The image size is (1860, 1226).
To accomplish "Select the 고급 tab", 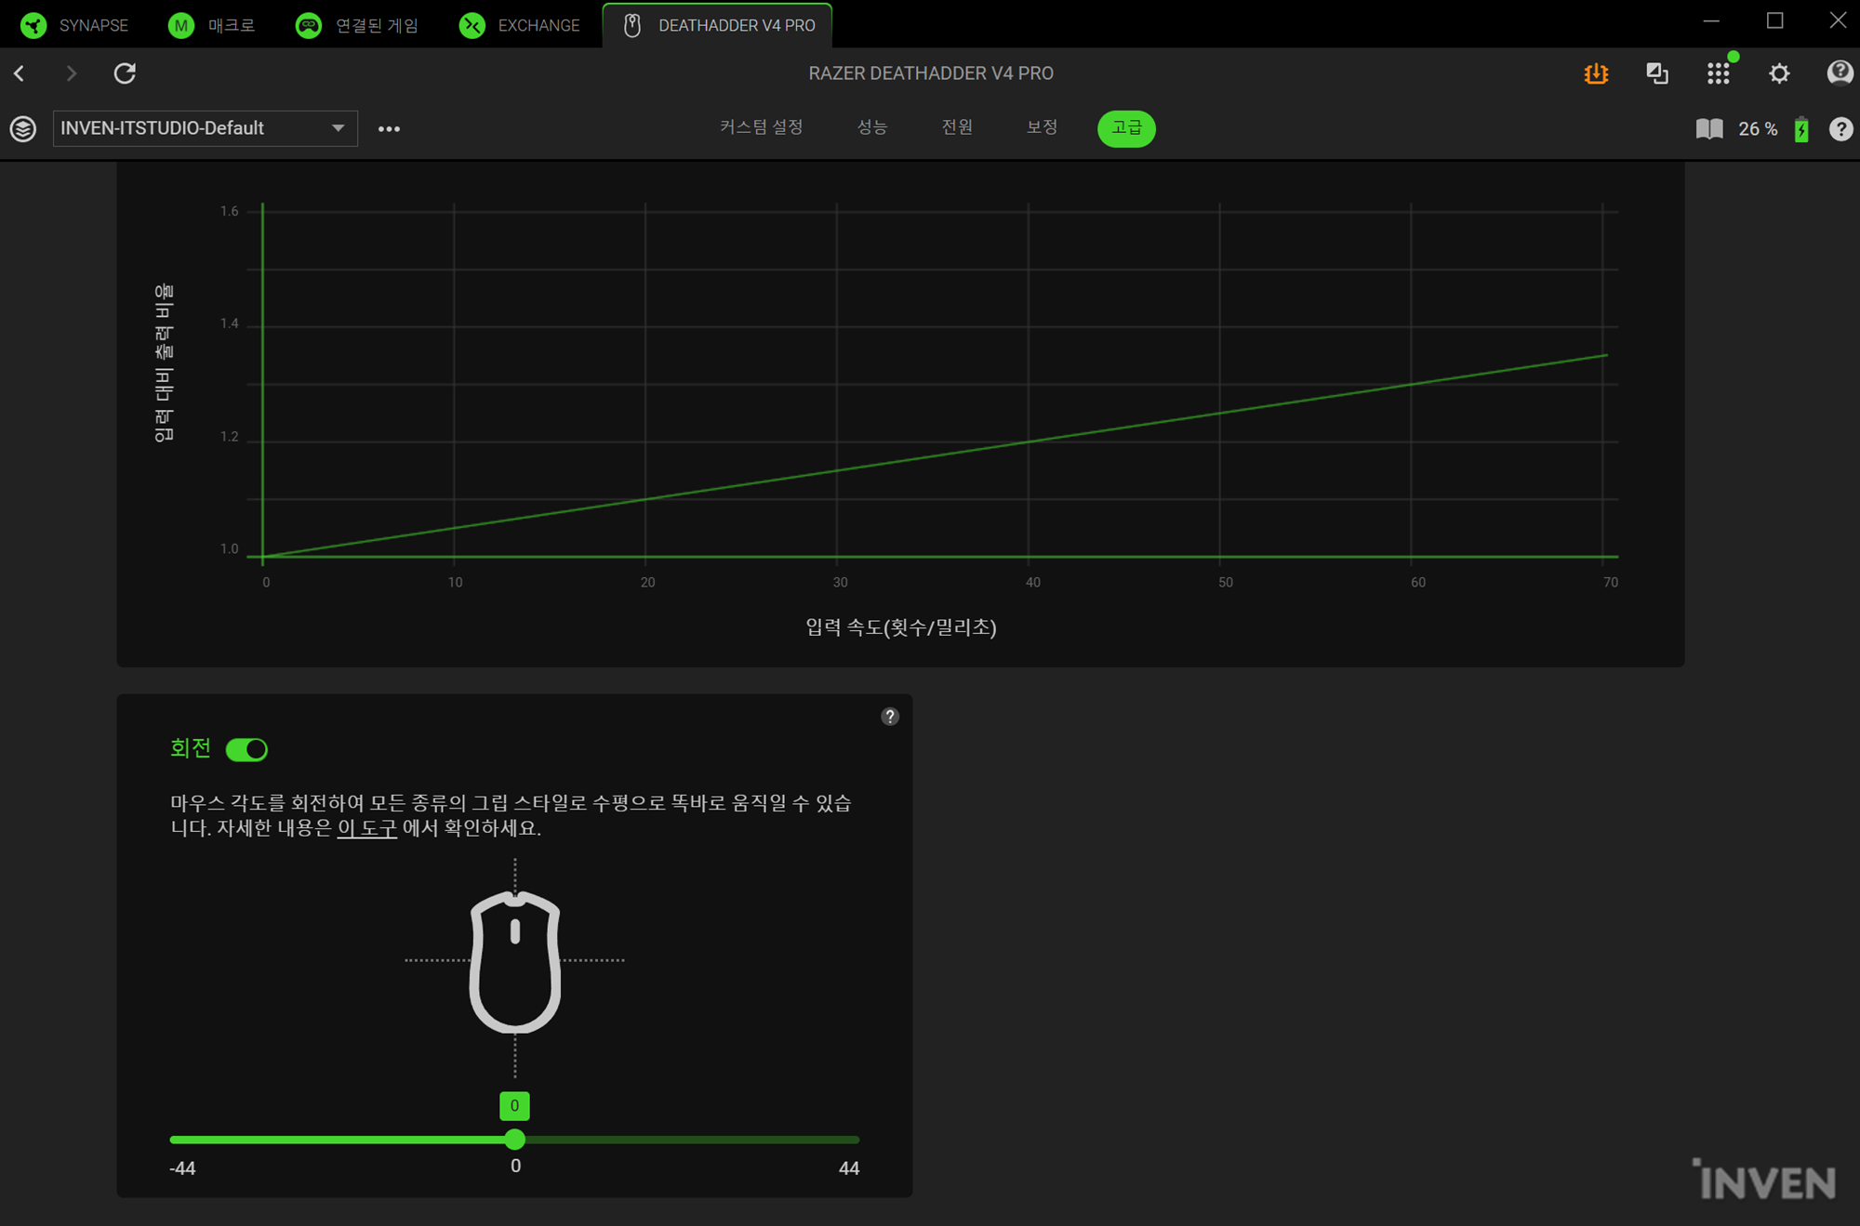I will pyautogui.click(x=1126, y=128).
